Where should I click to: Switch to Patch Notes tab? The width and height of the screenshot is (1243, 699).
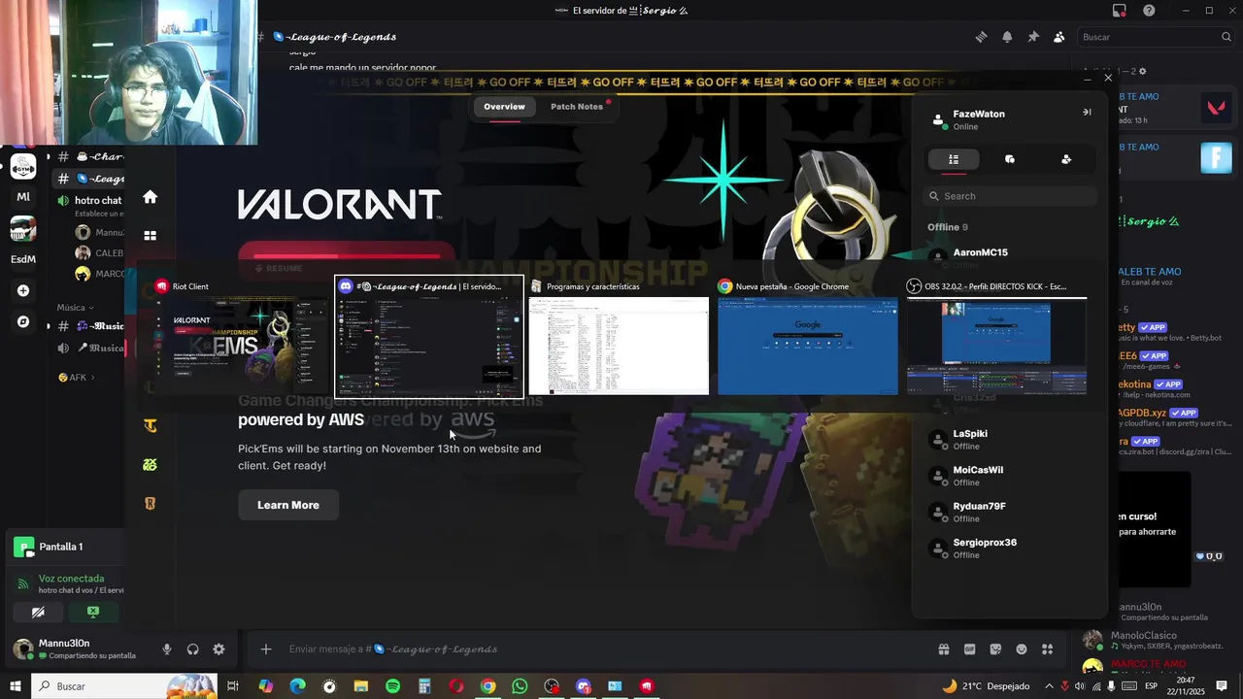coord(577,107)
